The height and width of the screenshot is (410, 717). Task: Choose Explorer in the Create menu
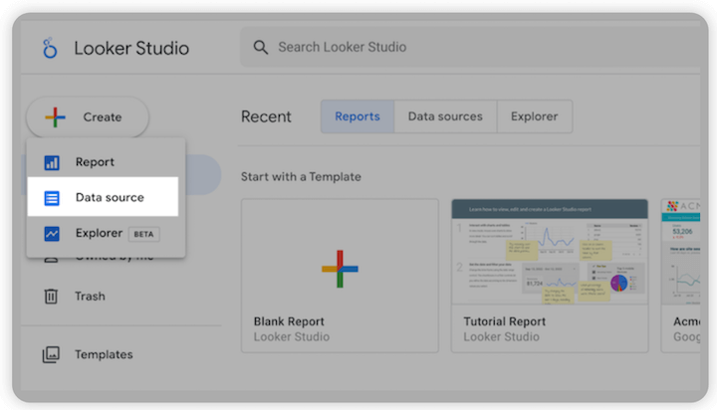pyautogui.click(x=100, y=234)
